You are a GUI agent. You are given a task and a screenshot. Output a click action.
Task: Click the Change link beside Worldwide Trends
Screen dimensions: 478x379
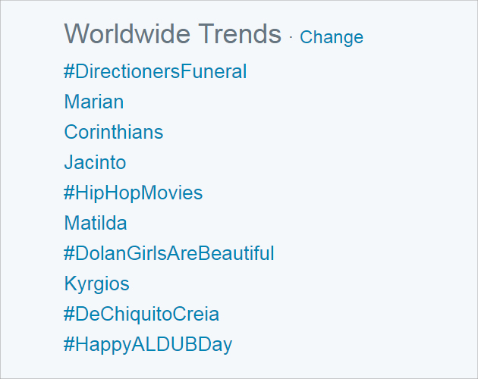pos(332,37)
